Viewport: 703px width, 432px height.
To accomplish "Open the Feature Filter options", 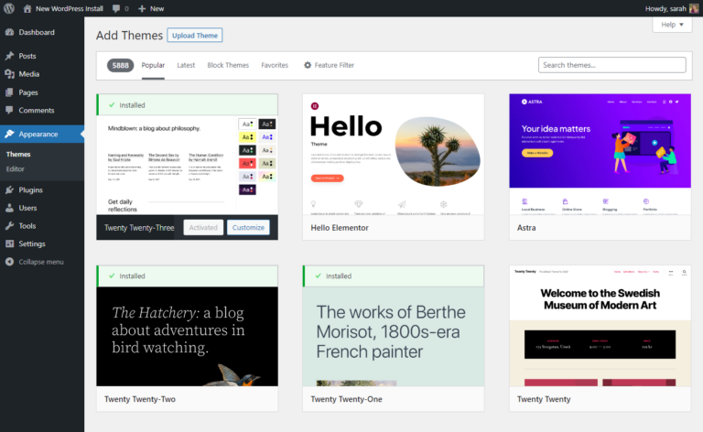I will pyautogui.click(x=329, y=65).
